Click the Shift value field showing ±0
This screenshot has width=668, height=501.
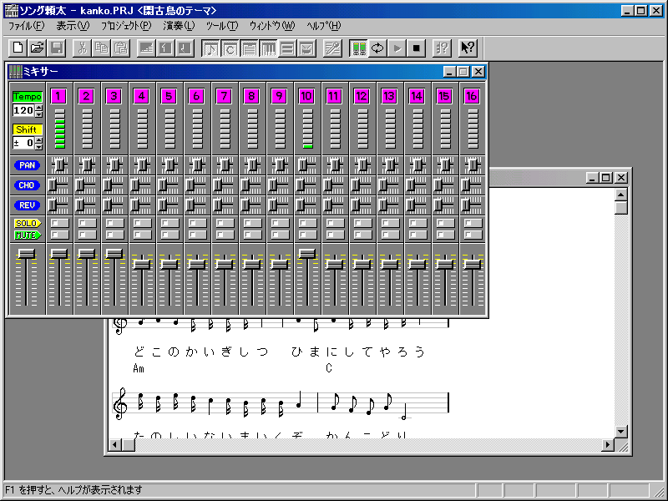tap(24, 143)
